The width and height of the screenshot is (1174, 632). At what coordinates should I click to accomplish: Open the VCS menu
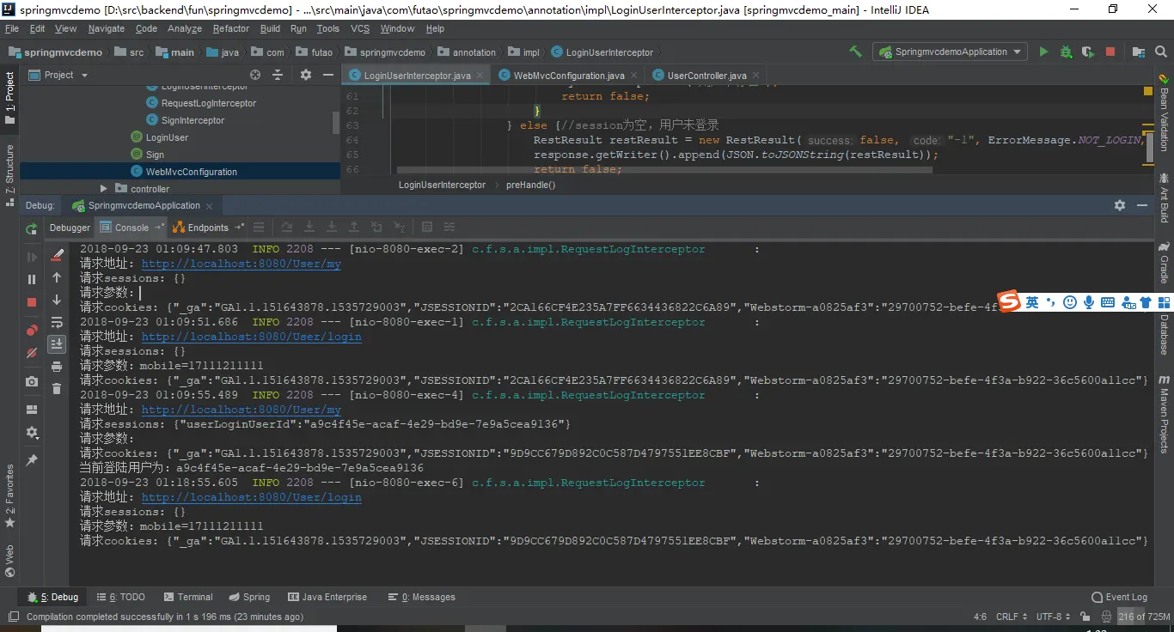(x=360, y=28)
